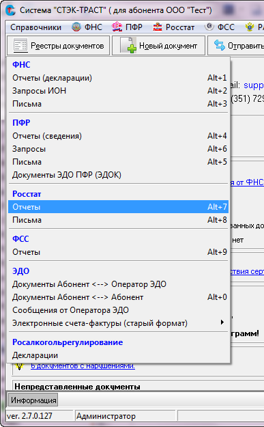Select Отчеты (декларации) Alt+1
Screen dimensions: 264x427
[118, 78]
